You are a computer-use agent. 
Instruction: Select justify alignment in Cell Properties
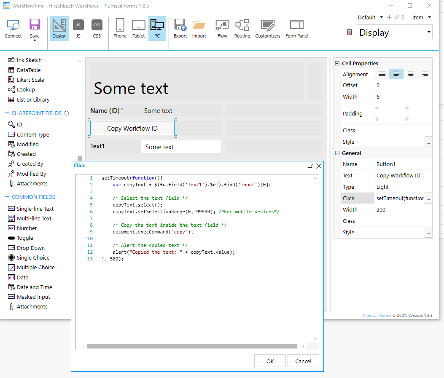[x=382, y=75]
